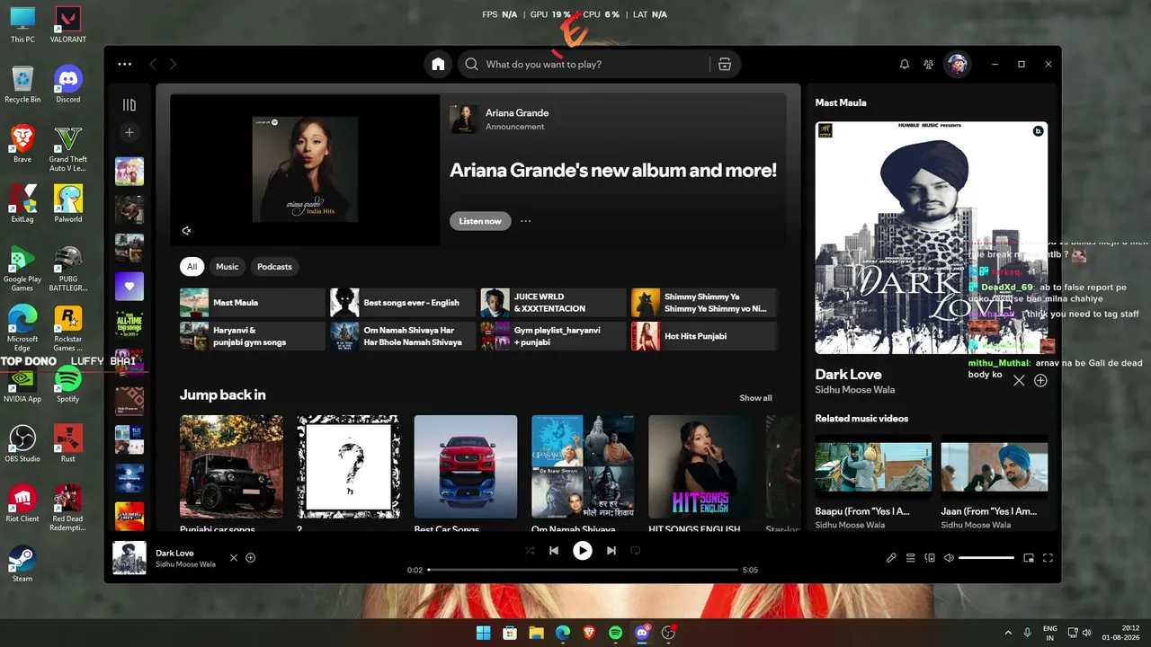Viewport: 1151px width, 647px height.
Task: Click the Listen now button
Action: pos(480,221)
